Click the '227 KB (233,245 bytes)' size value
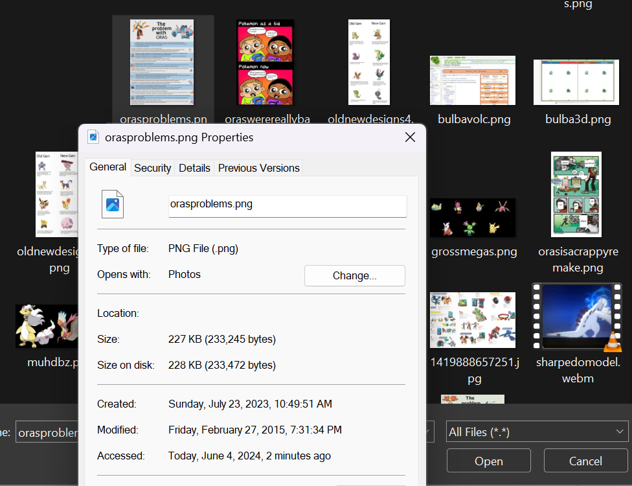Screen dimensions: 632x486 tap(222, 339)
